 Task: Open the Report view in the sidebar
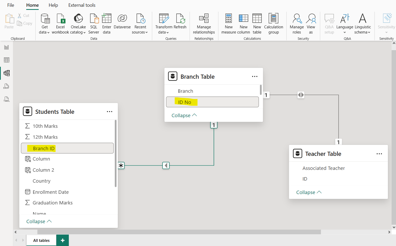6,47
